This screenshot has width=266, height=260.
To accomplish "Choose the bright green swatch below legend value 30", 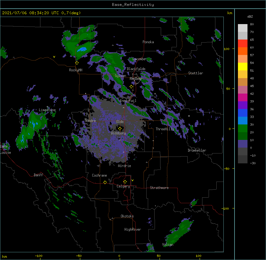I will point(243,128).
